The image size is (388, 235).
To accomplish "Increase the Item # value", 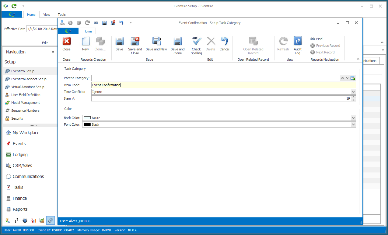I will pyautogui.click(x=353, y=97).
